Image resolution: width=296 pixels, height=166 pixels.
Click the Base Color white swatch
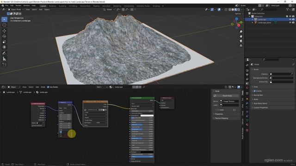tap(147, 116)
